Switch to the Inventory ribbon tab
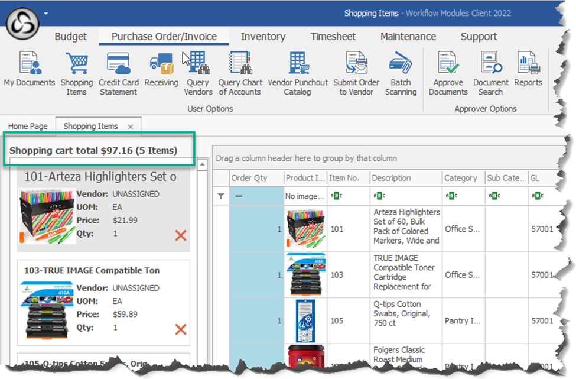The width and height of the screenshot is (576, 379). pos(263,37)
